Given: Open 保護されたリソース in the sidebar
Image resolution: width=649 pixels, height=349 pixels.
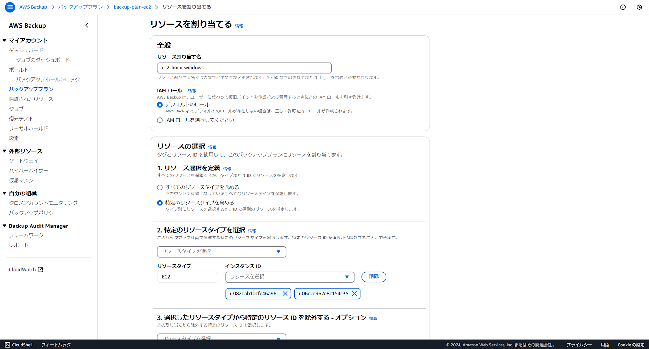Looking at the screenshot, I should coord(31,99).
